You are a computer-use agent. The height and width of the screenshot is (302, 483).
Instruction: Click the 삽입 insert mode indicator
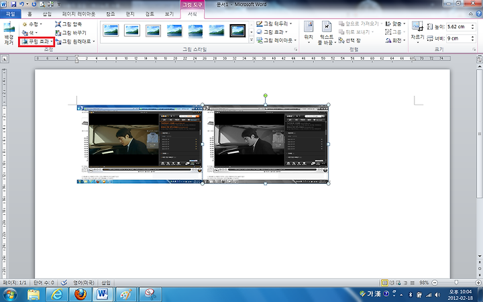click(x=106, y=283)
